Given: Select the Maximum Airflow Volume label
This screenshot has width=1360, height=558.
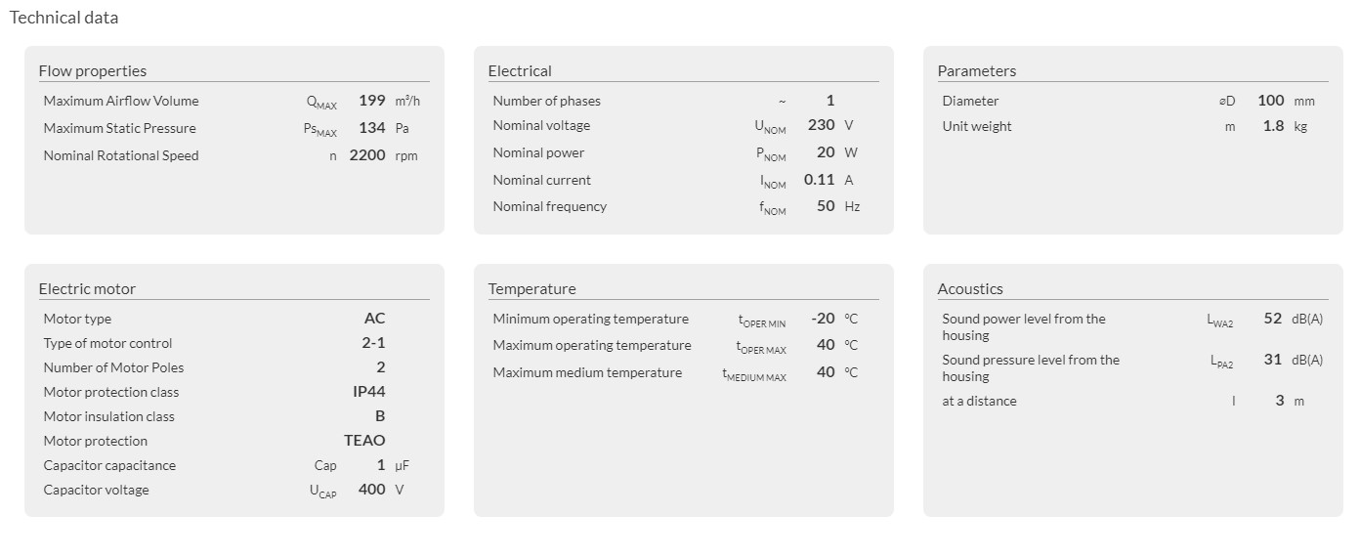Looking at the screenshot, I should [121, 101].
